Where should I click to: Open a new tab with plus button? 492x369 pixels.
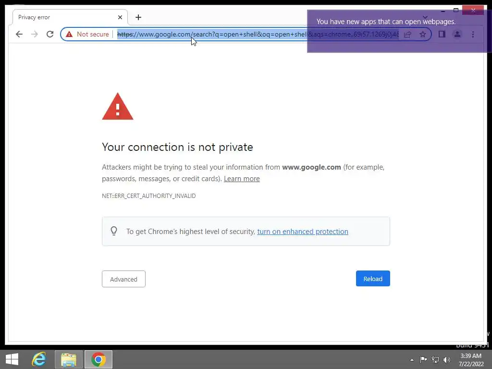(x=138, y=17)
